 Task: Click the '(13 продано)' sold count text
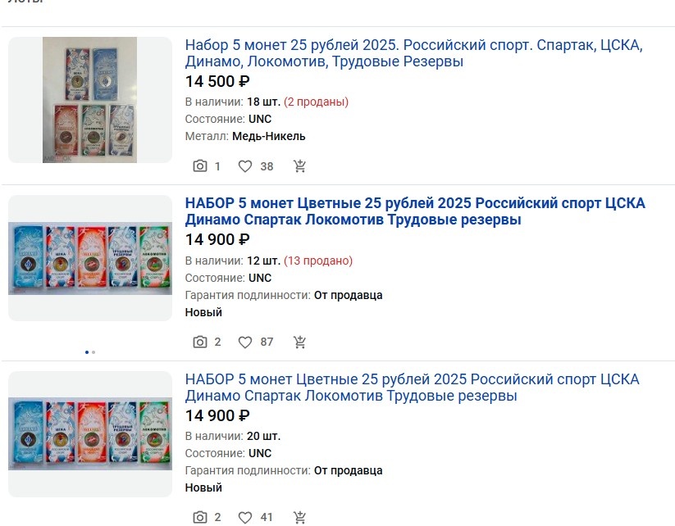point(318,261)
